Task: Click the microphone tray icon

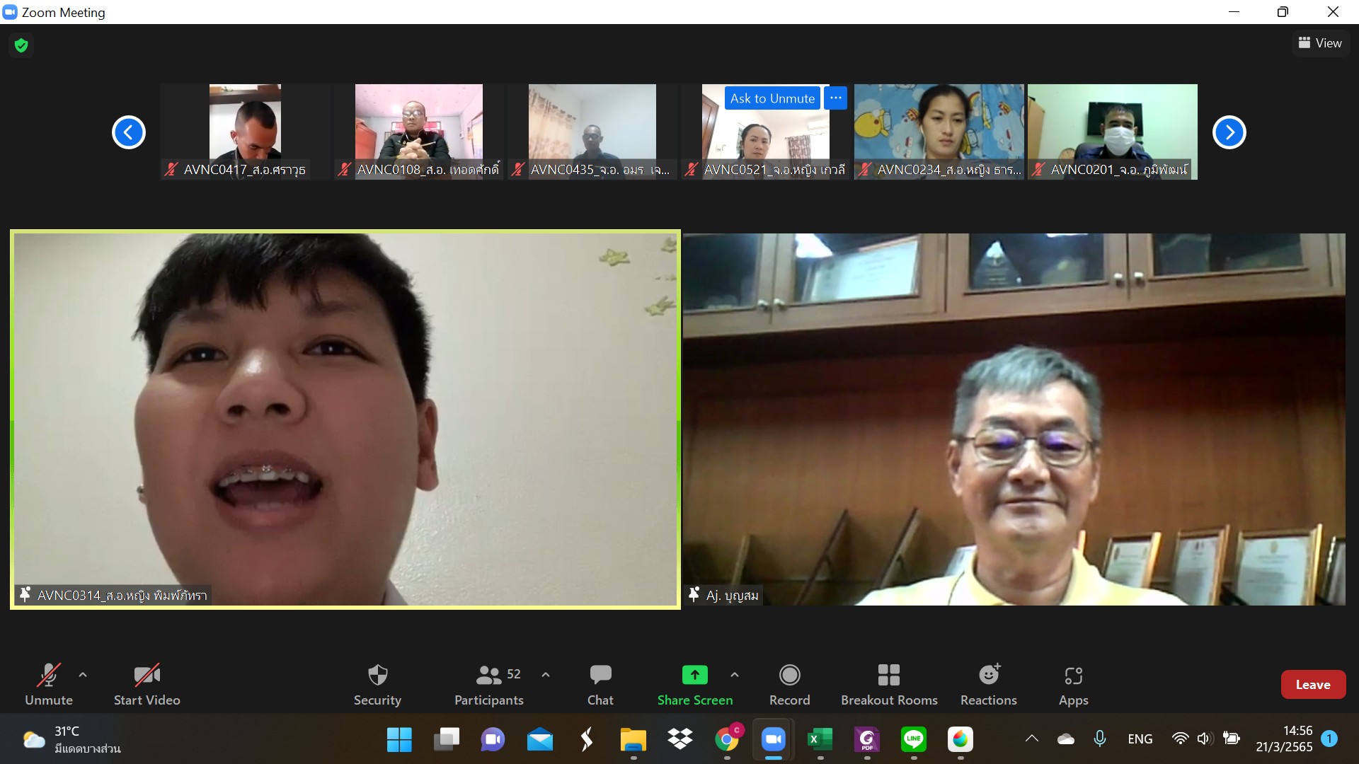Action: 1100,739
